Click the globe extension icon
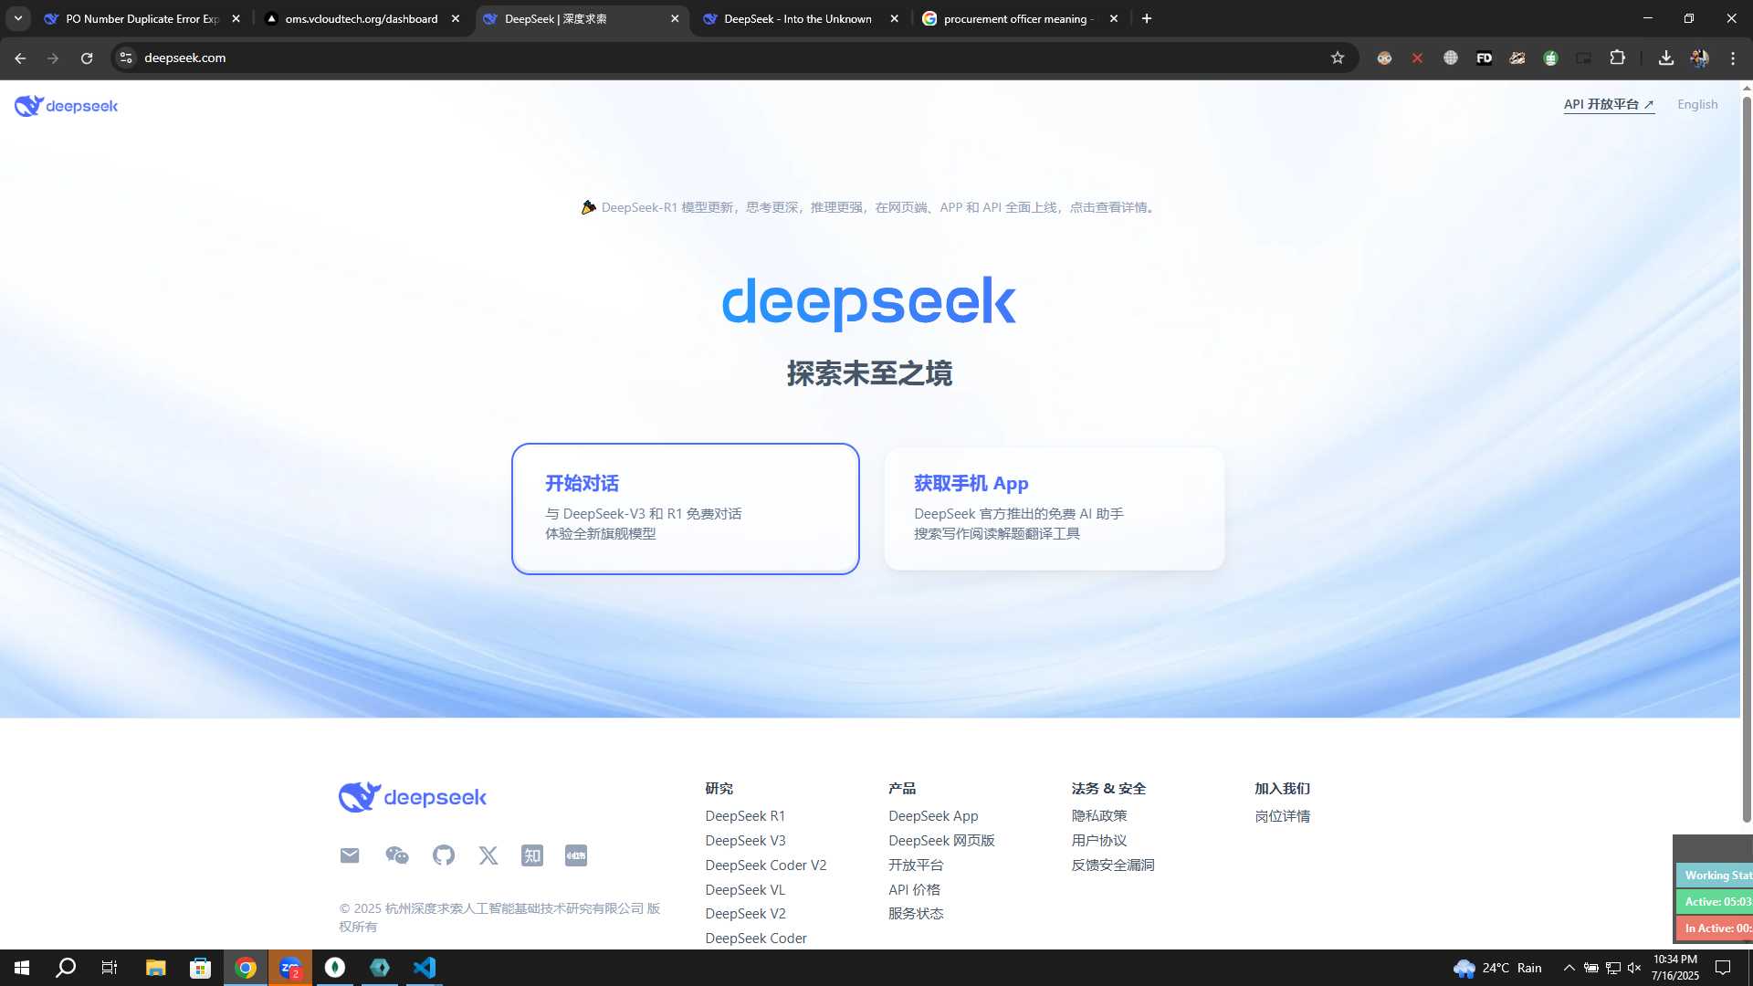Screen dimensions: 1753x986 click(x=1451, y=58)
